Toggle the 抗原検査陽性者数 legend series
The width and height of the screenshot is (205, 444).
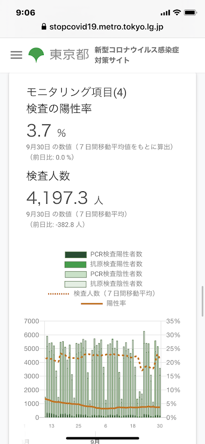[x=104, y=264]
